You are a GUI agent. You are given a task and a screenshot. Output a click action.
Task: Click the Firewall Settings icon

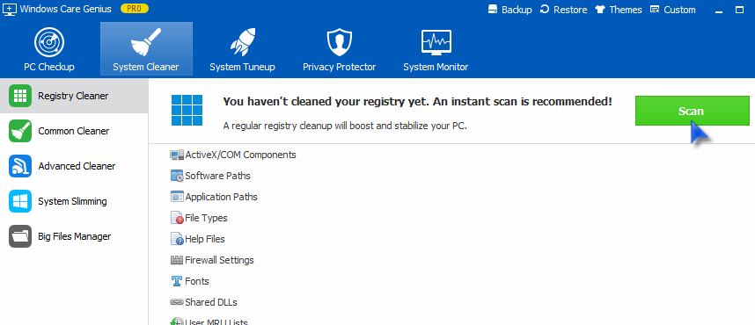pos(177,260)
